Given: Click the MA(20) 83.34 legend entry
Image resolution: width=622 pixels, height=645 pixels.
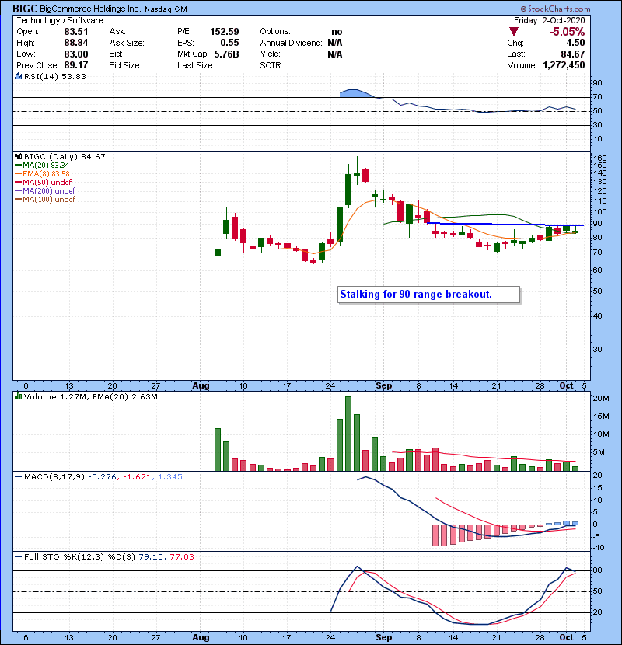Looking at the screenshot, I should pos(42,166).
